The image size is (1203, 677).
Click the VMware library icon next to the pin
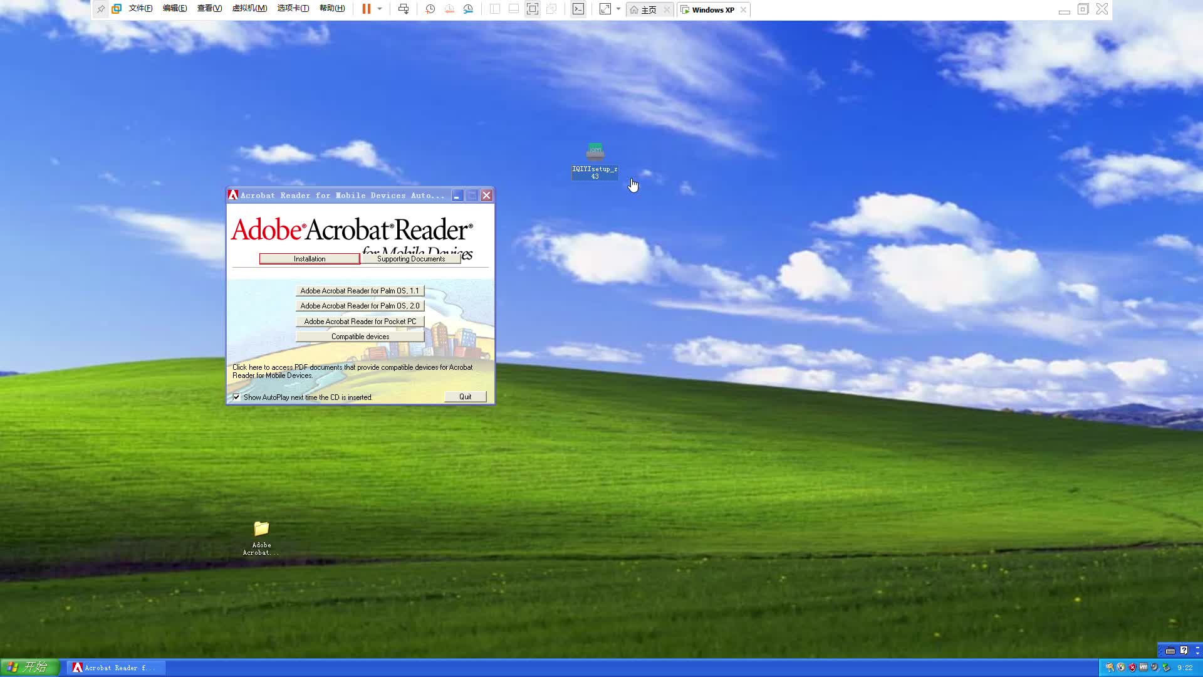(x=117, y=9)
